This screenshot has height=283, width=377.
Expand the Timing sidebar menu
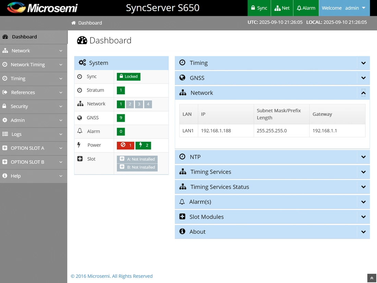click(34, 79)
